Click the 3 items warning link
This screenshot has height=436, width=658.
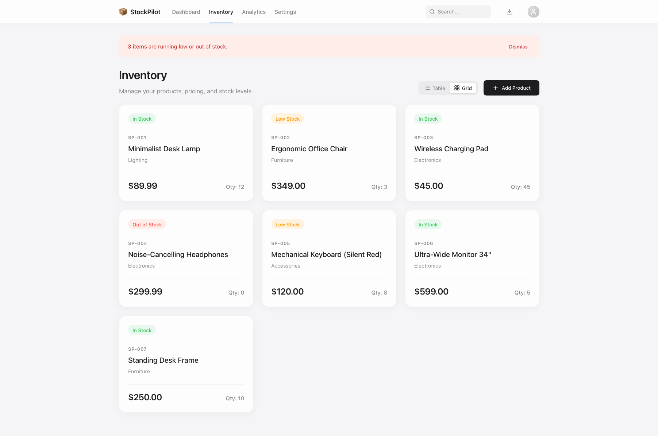click(x=138, y=46)
